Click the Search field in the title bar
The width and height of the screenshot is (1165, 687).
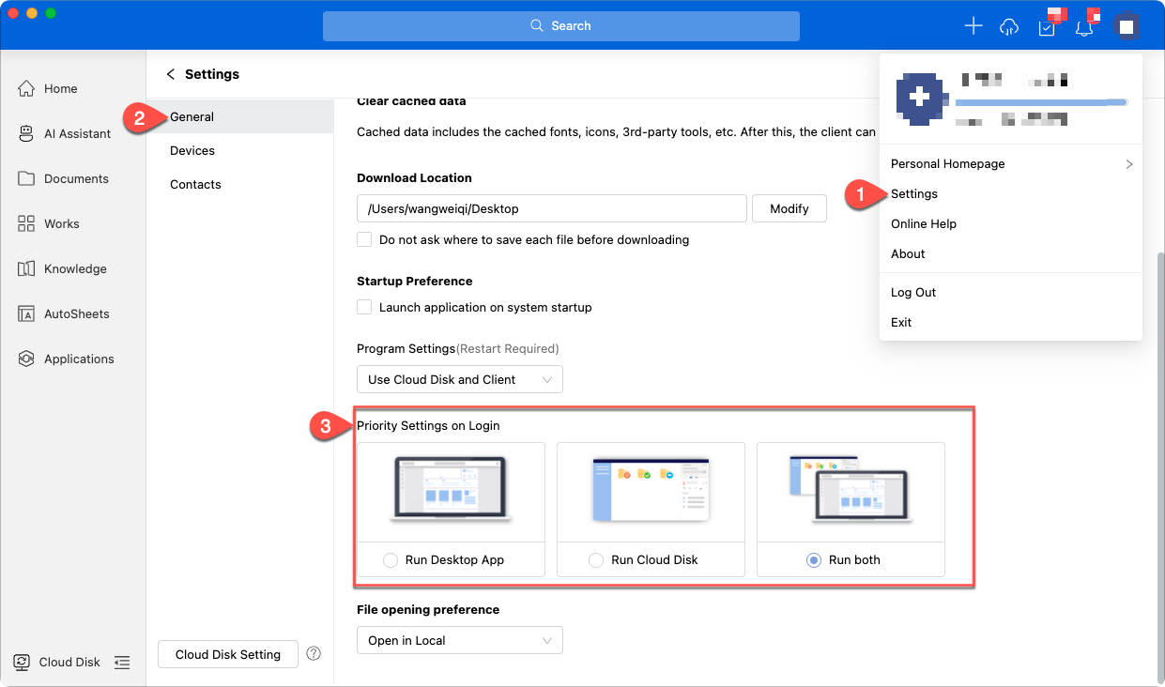point(560,26)
